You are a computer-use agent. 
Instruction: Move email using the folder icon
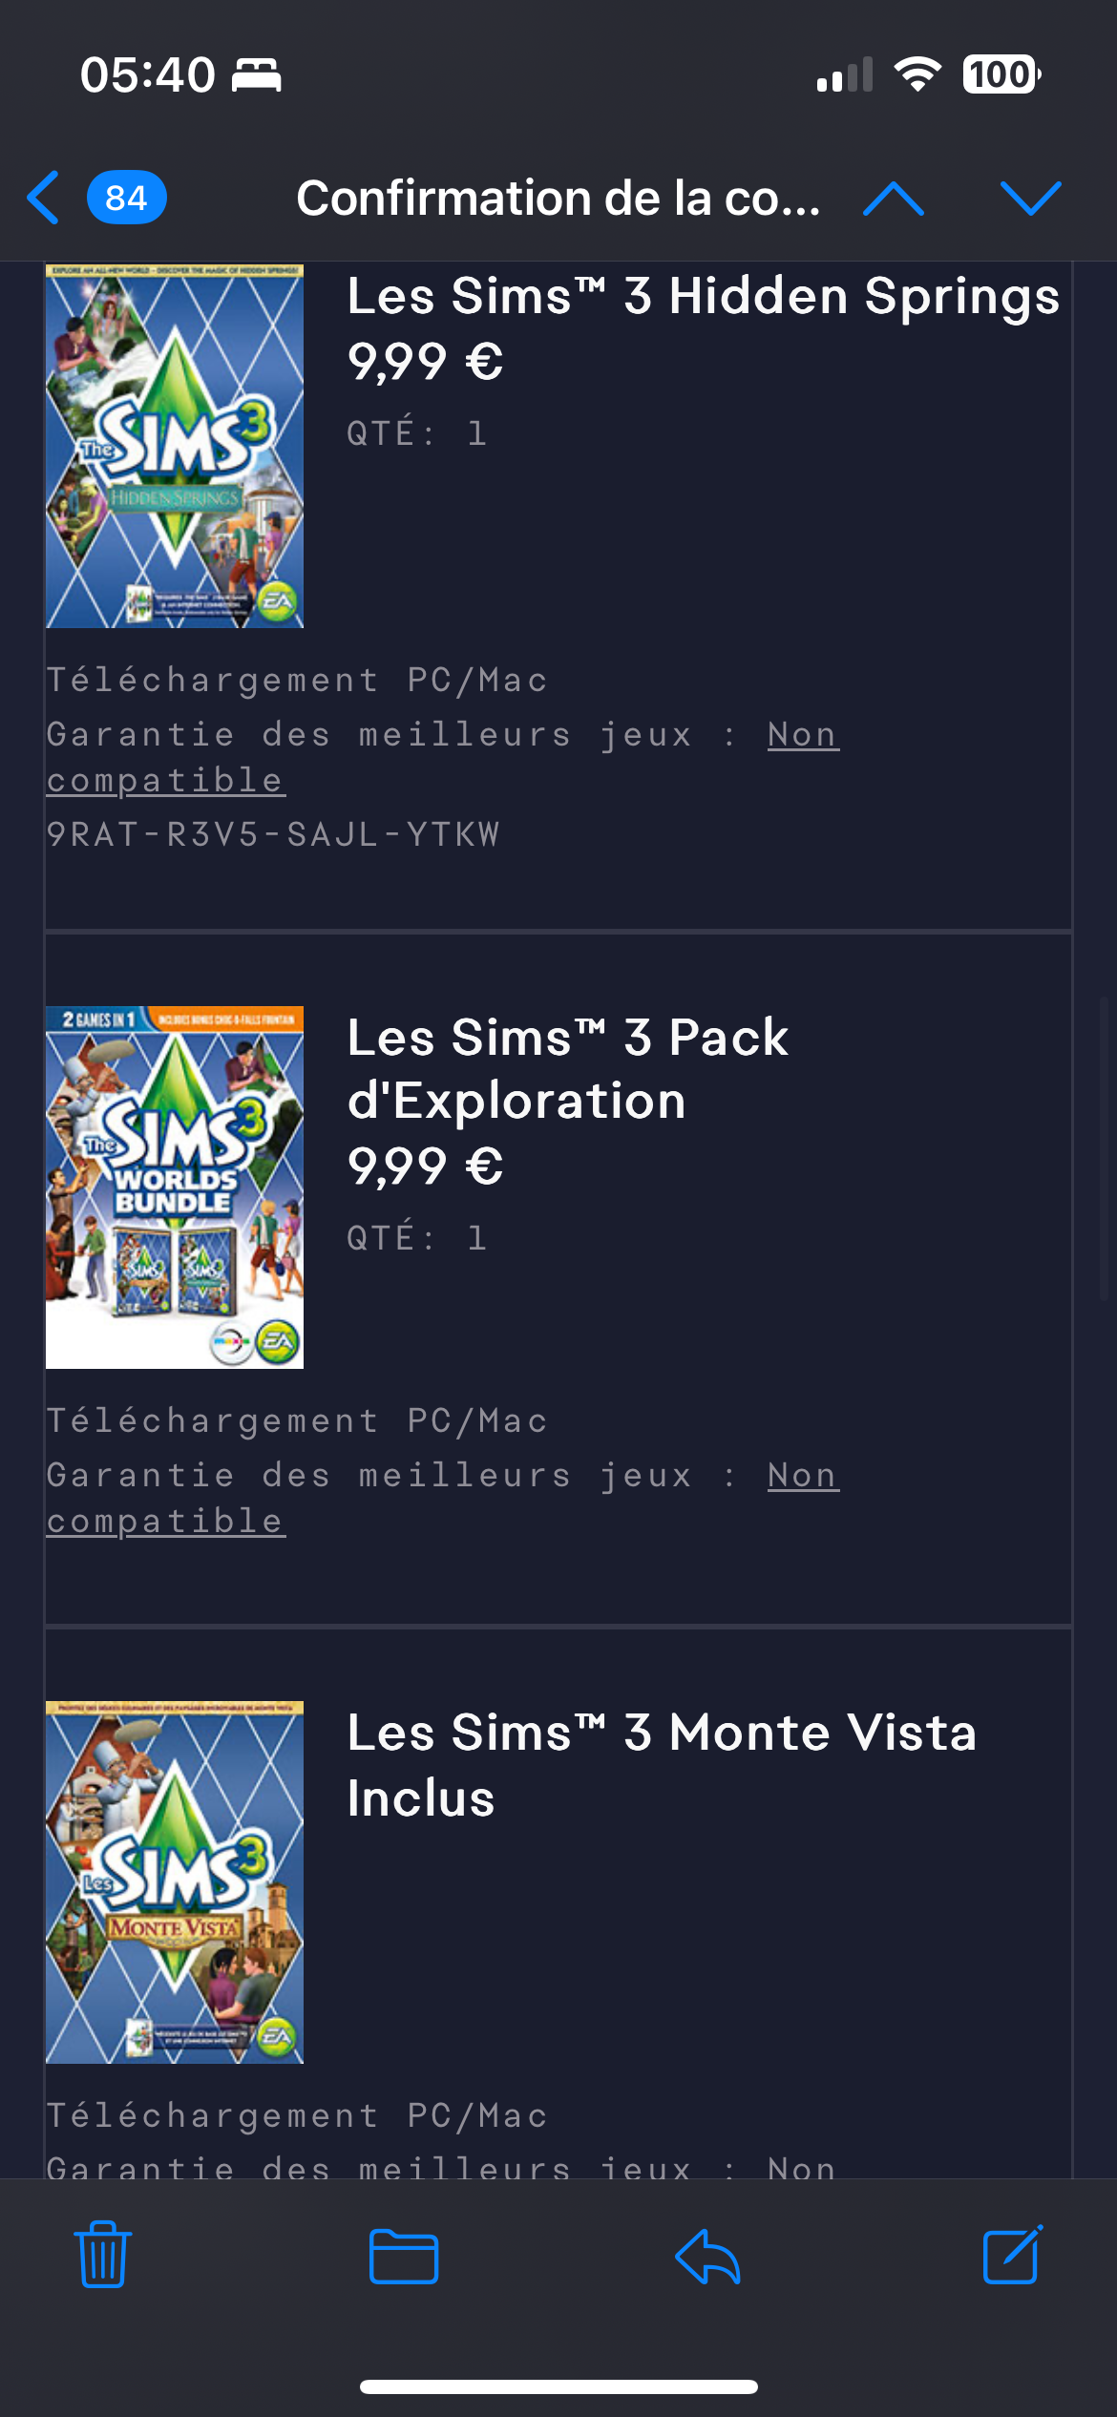[404, 2257]
